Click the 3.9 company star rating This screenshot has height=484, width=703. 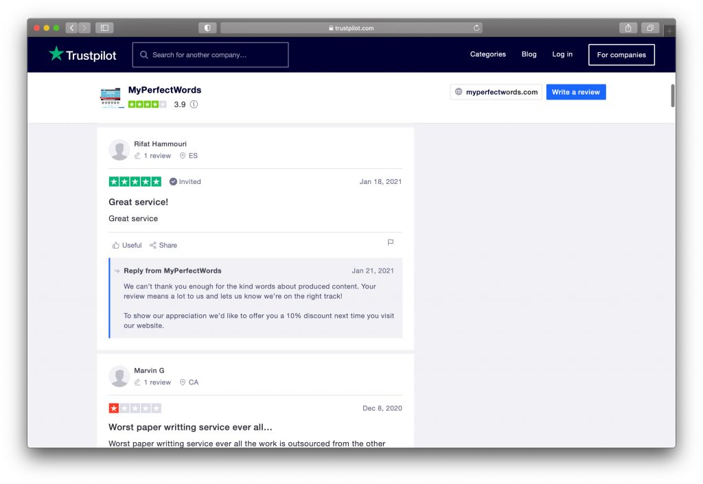click(147, 104)
